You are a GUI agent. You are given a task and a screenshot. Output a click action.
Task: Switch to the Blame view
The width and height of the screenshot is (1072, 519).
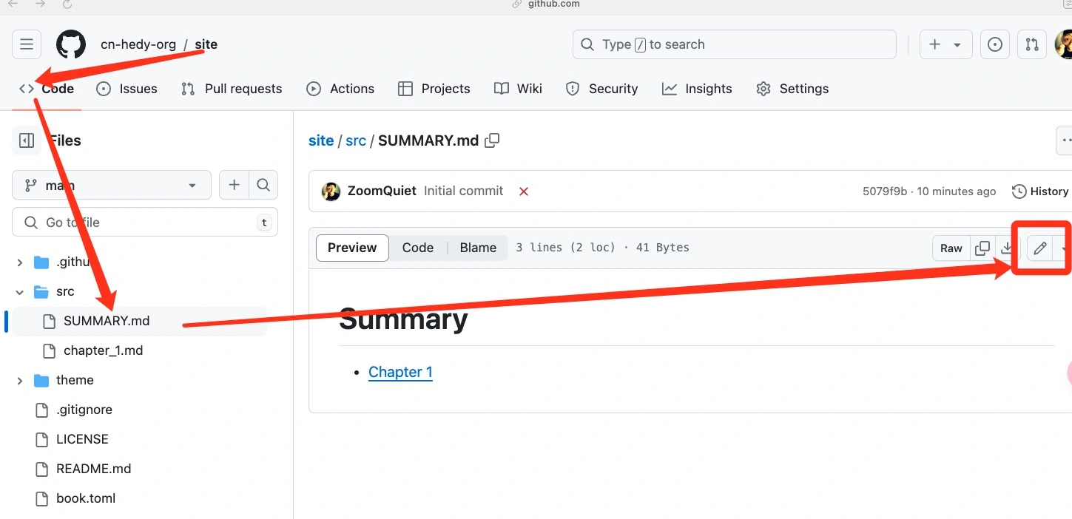478,248
